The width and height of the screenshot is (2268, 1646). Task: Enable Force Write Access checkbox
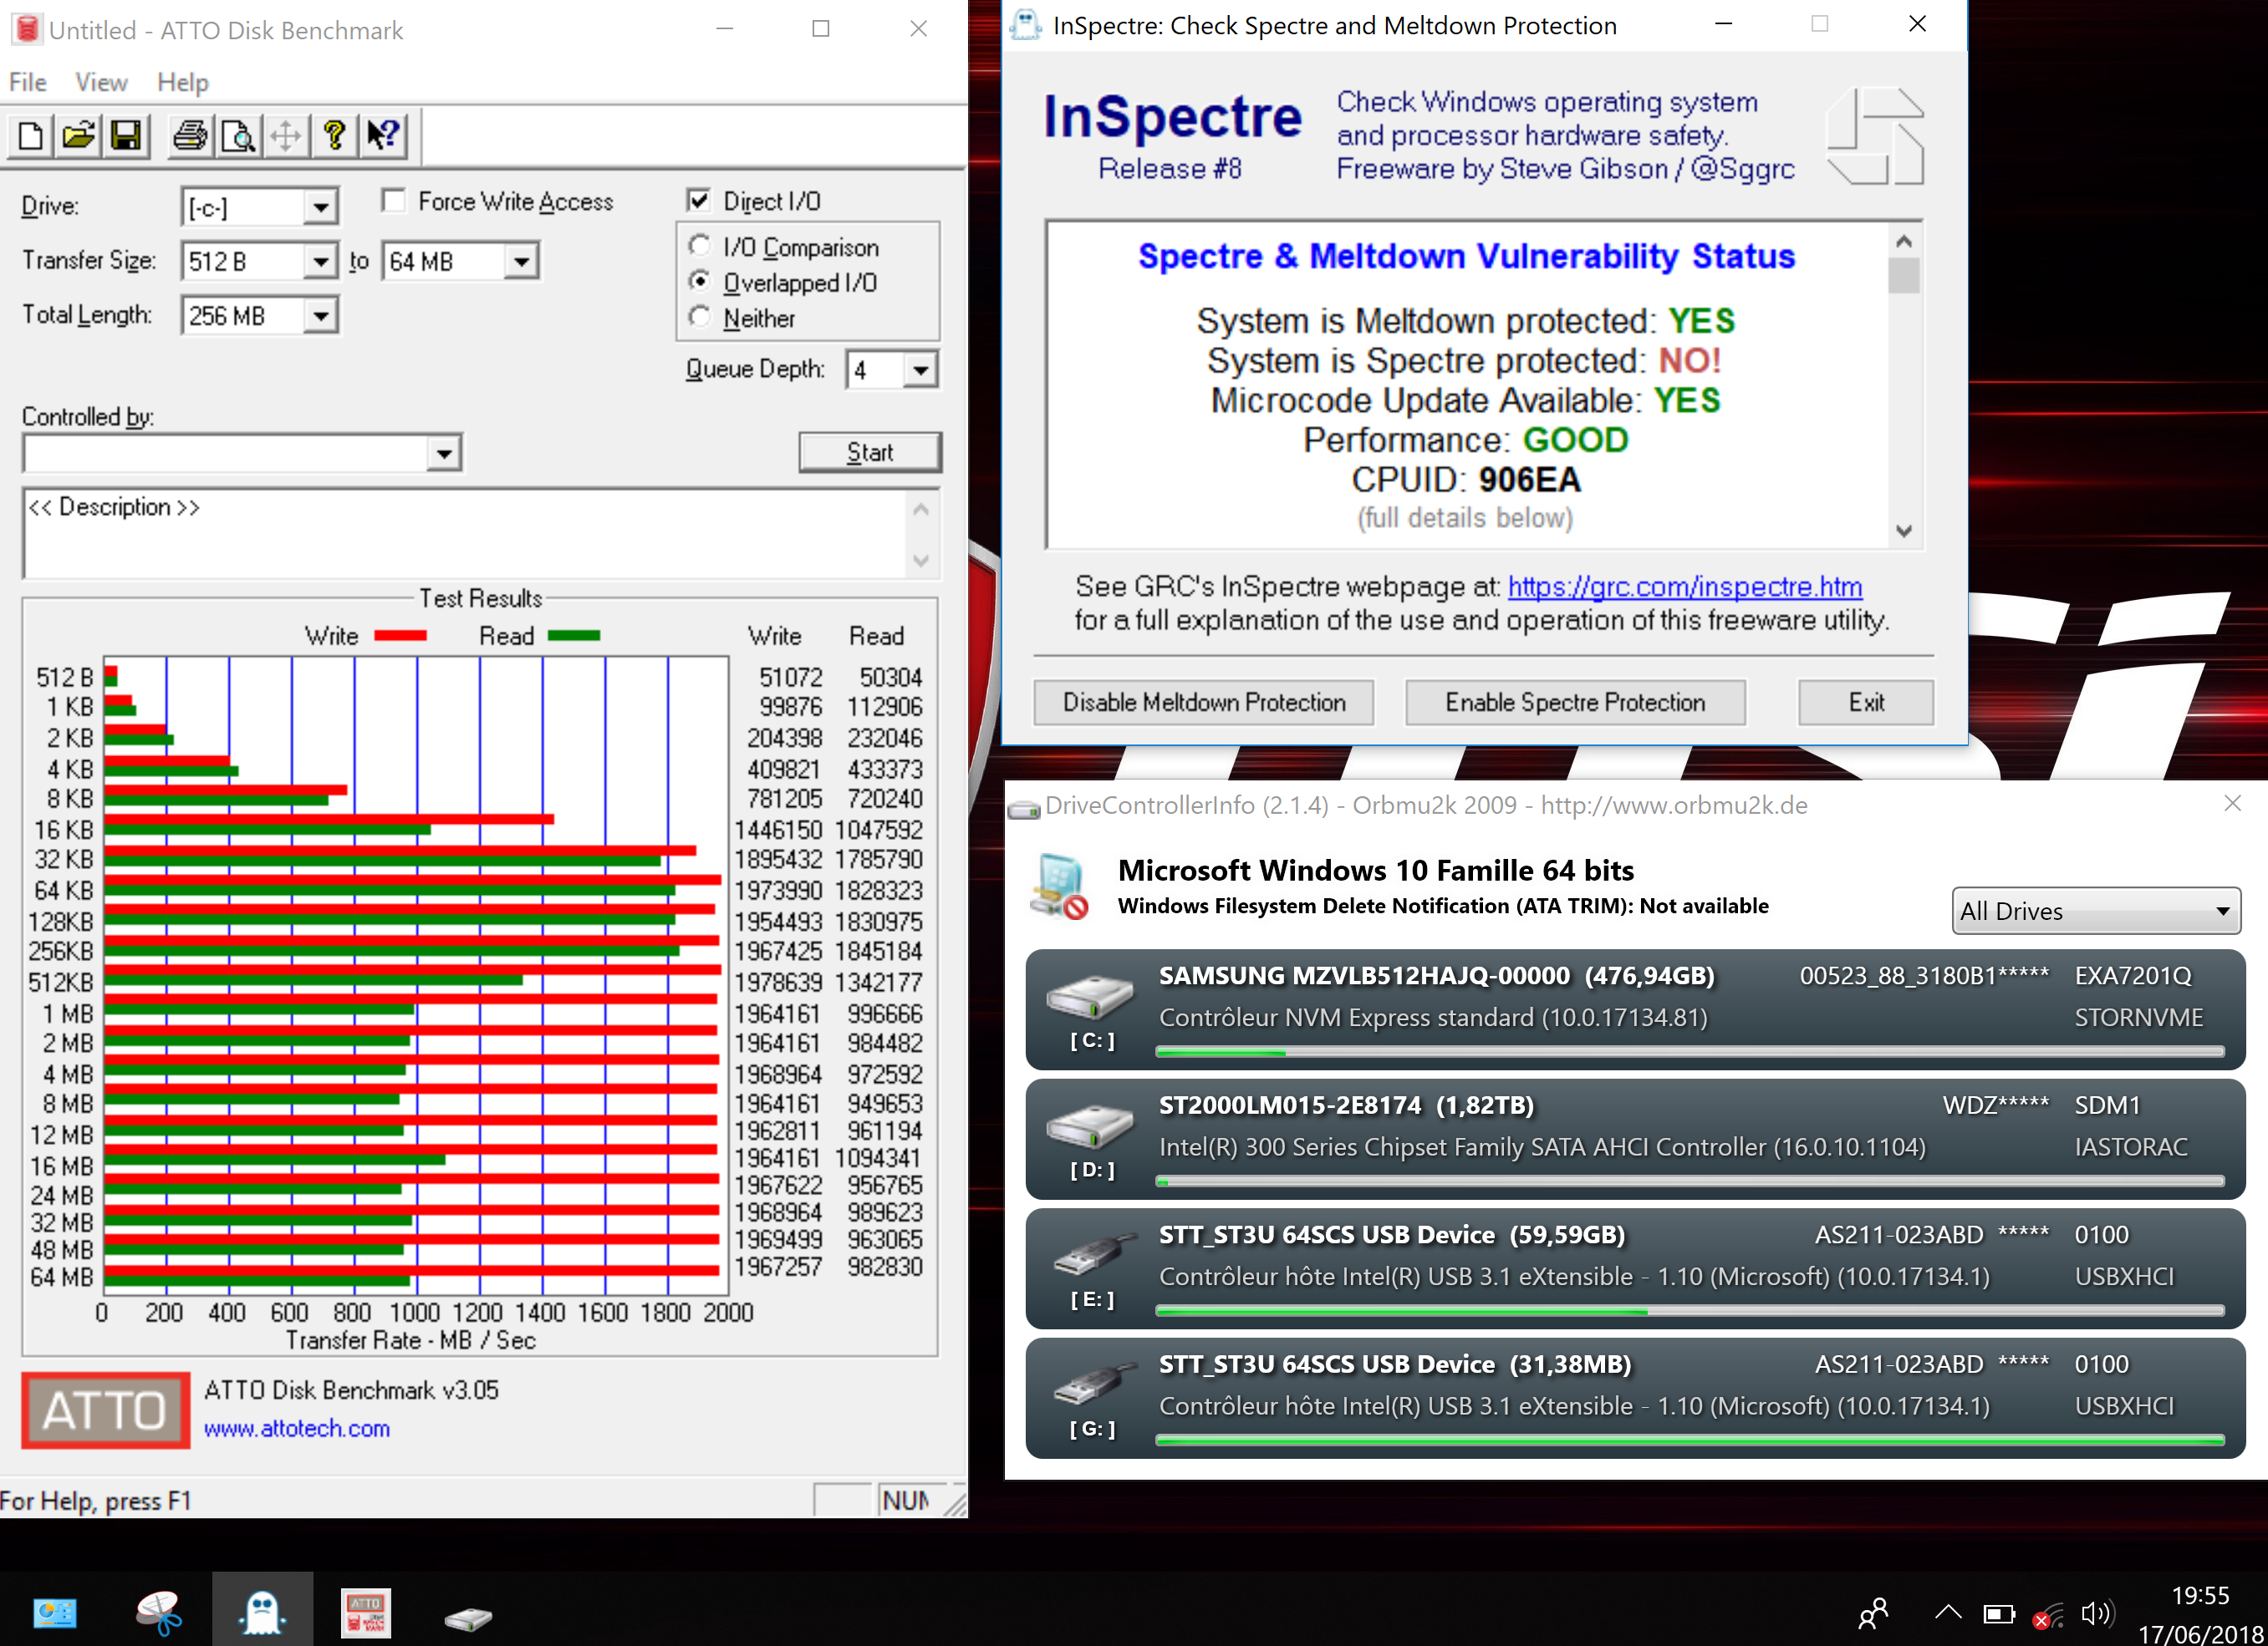[394, 201]
